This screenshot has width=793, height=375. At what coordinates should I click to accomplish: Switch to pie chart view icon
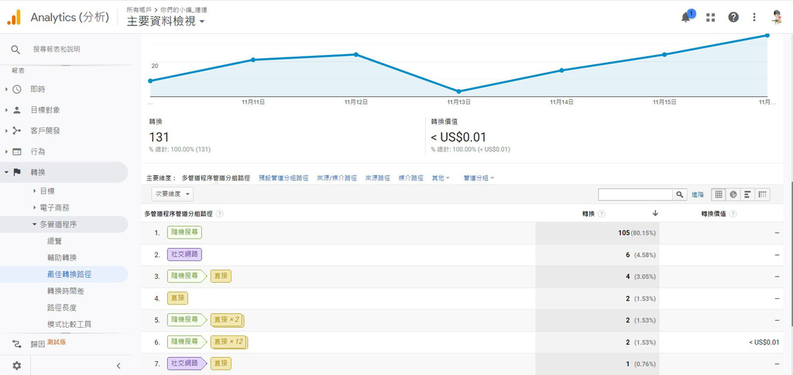tap(733, 194)
